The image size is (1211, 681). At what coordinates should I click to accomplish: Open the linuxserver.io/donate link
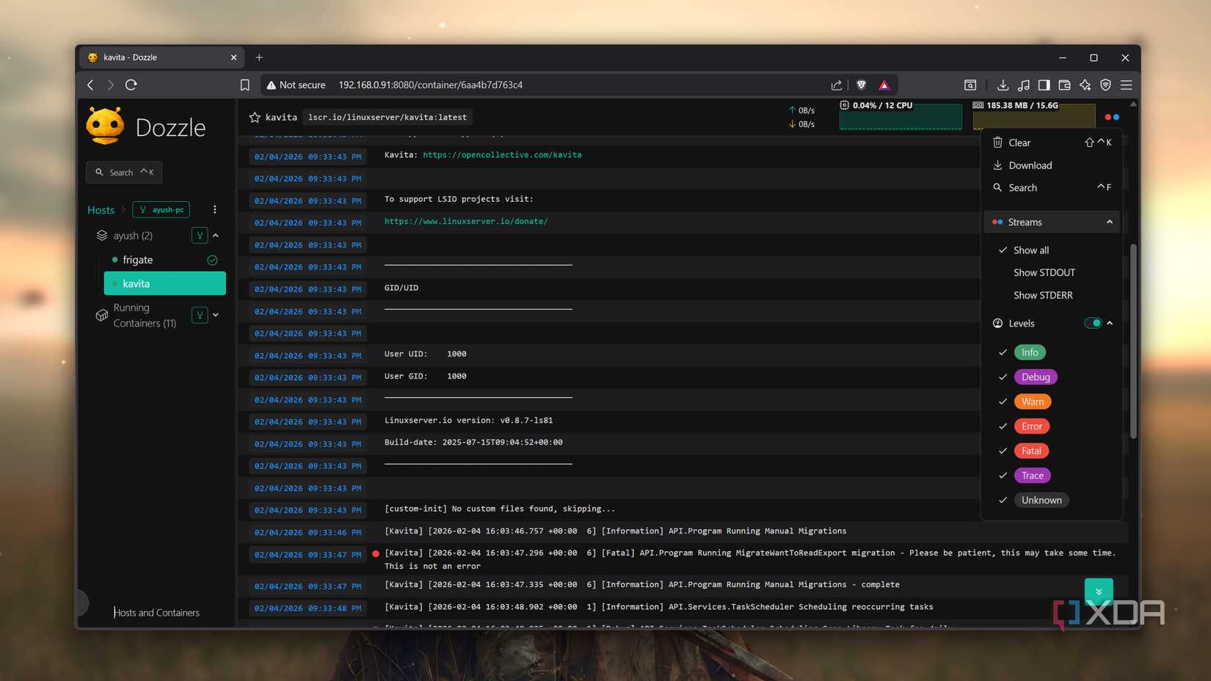coord(466,221)
